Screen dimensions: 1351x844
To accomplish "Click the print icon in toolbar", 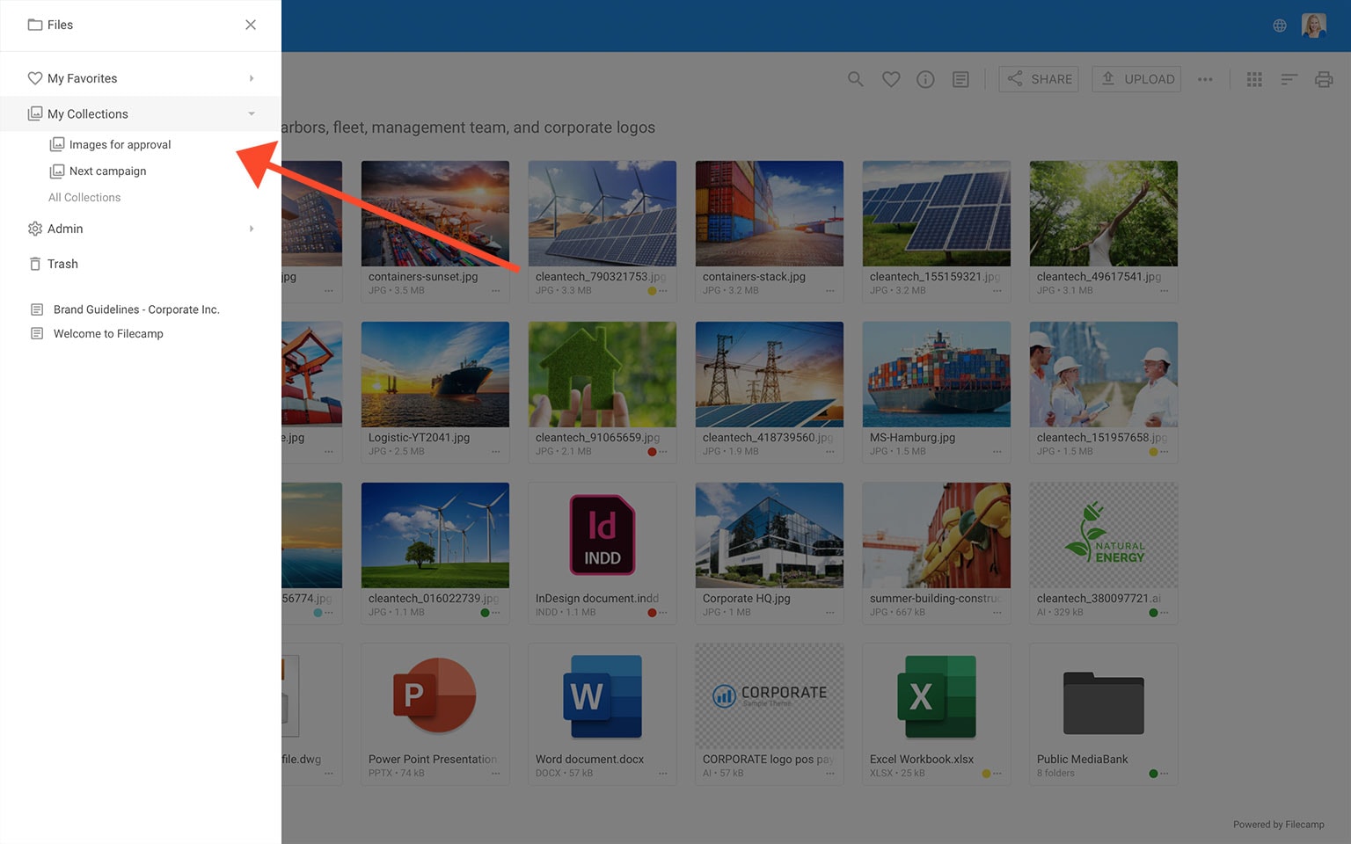I will tap(1324, 79).
